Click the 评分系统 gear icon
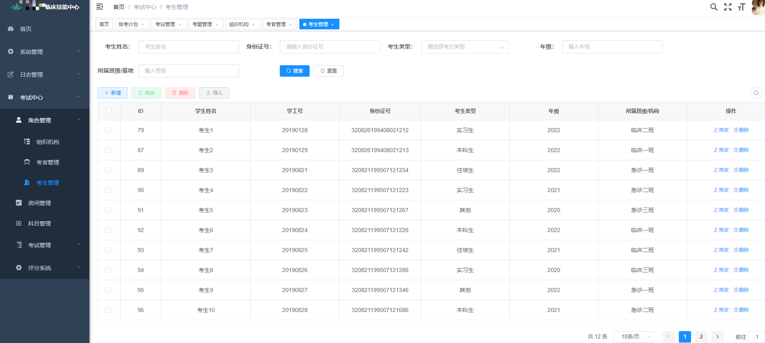Image resolution: width=765 pixels, height=343 pixels. point(19,268)
